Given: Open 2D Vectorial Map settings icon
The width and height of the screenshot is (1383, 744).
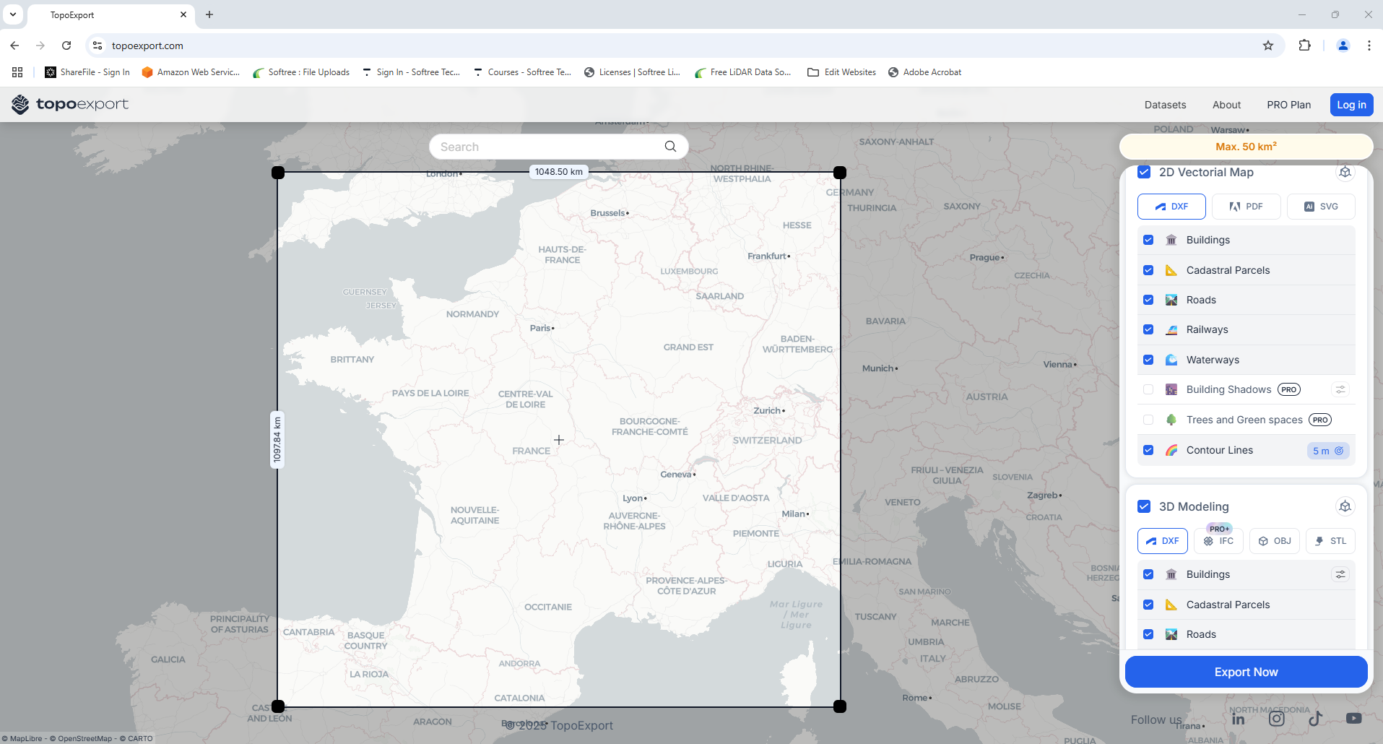Looking at the screenshot, I should coord(1345,172).
